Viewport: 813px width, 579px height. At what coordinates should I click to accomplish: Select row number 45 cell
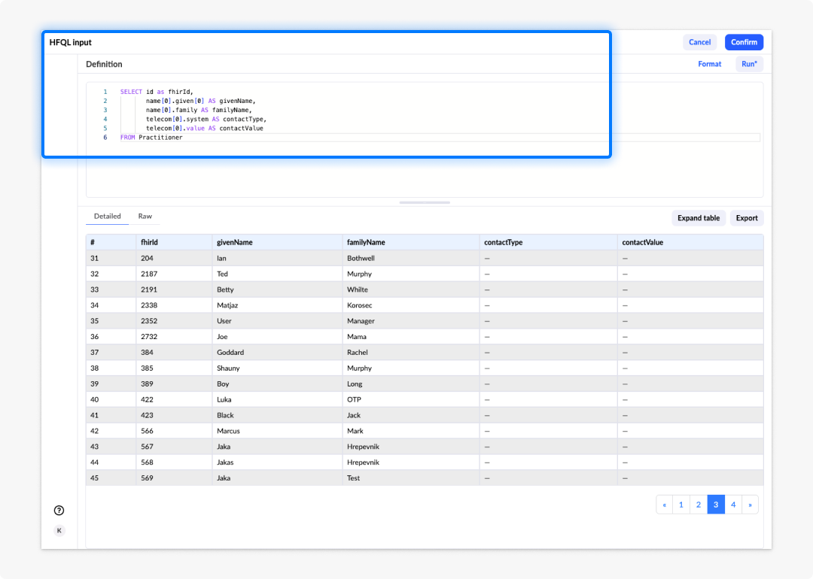coord(111,478)
